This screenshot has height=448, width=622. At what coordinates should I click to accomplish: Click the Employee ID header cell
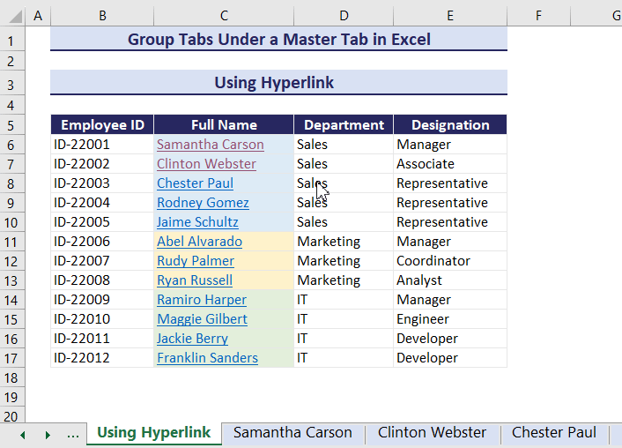102,125
